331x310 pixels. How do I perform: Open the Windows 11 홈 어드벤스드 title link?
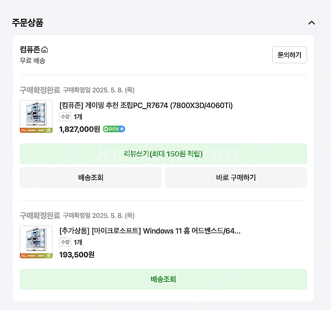click(150, 231)
